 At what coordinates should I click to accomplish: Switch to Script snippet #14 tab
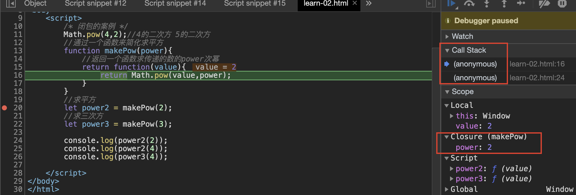[x=175, y=3]
